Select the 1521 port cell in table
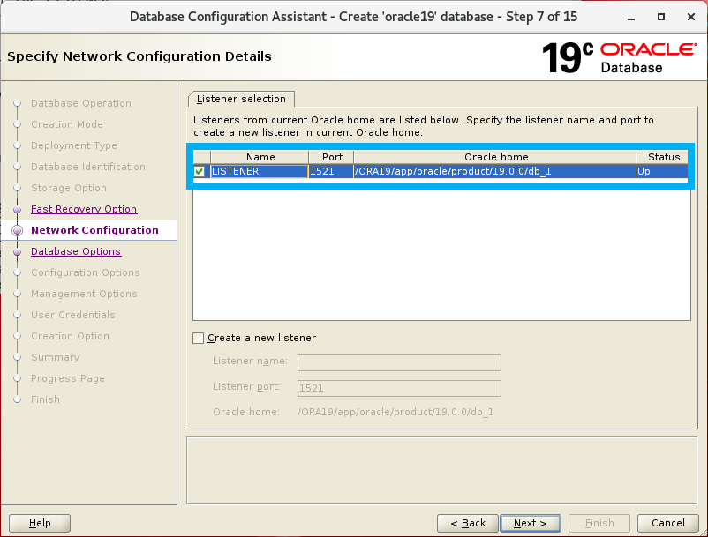The height and width of the screenshot is (537, 708). 331,171
